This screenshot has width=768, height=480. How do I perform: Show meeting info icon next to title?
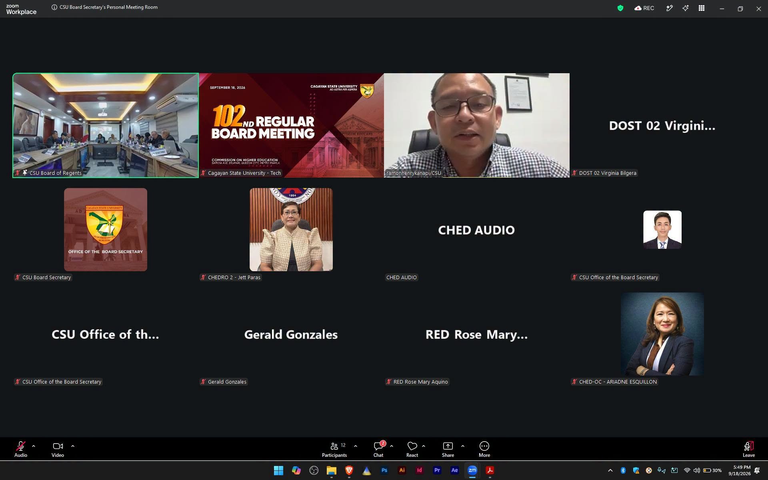coord(54,7)
